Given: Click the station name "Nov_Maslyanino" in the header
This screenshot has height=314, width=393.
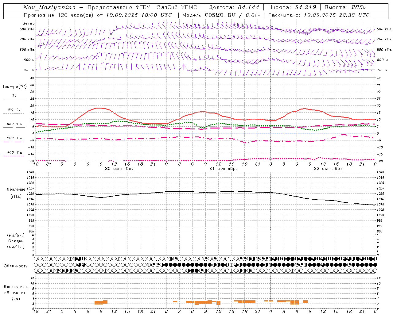Looking at the screenshot, I should (49, 7).
